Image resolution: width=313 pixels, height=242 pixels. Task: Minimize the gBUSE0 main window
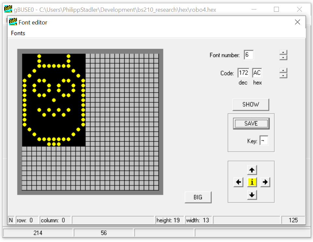(254, 9)
